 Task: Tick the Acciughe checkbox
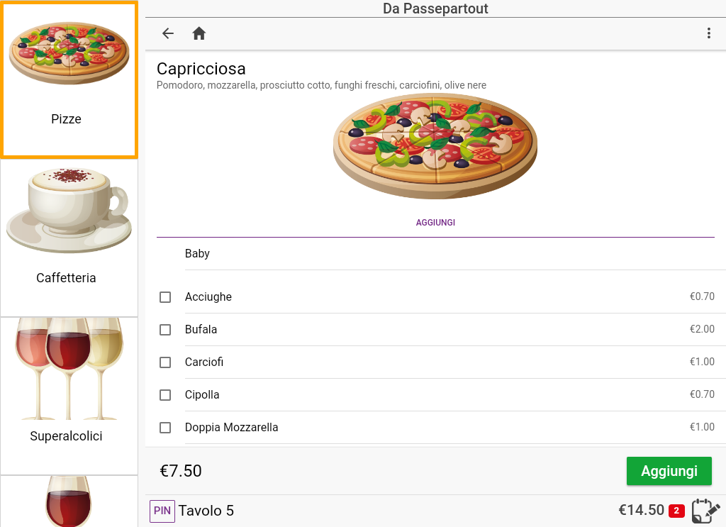pos(165,297)
